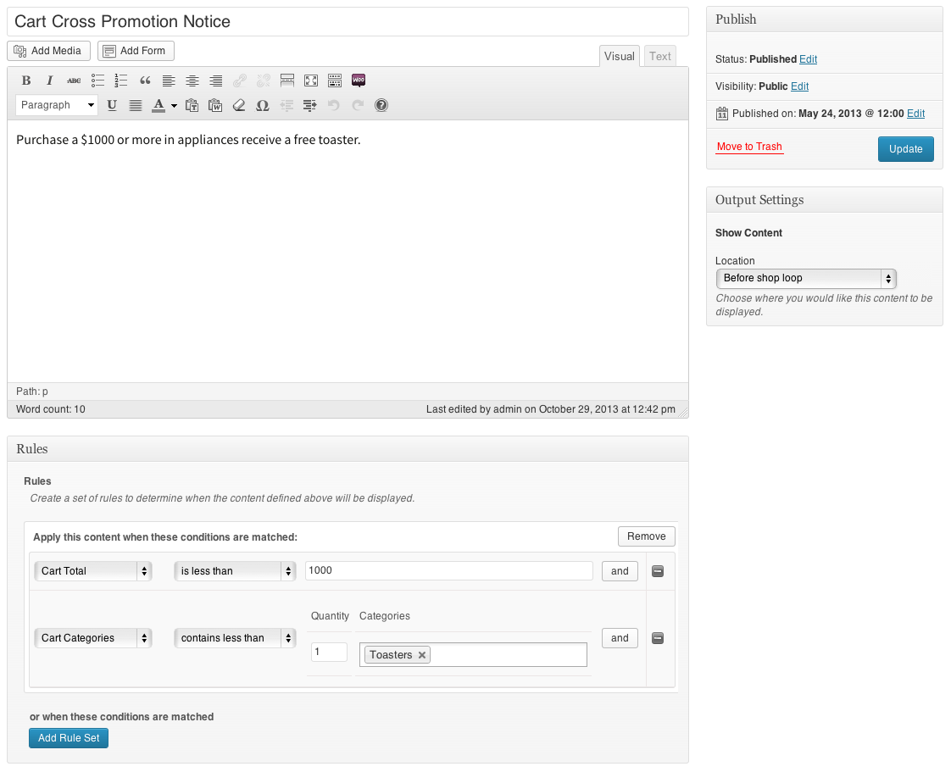The width and height of the screenshot is (951, 772).
Task: Open the Cart Total condition selector
Action: (x=92, y=570)
